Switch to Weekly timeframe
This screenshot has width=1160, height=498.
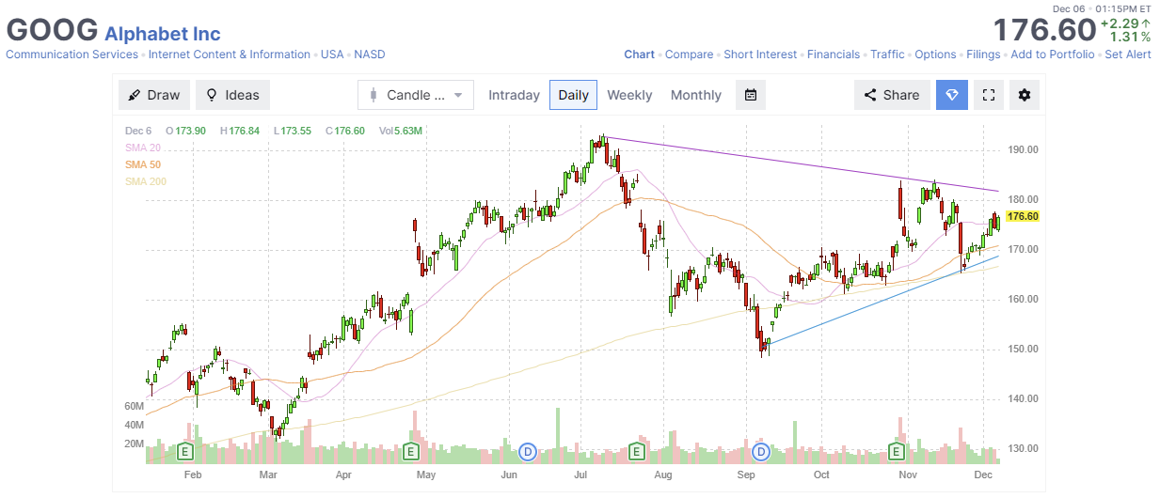pos(629,95)
